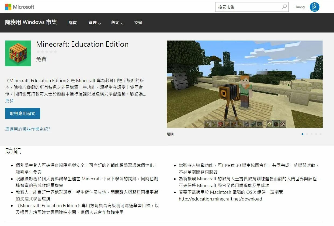Click the bullet about 增強多人遊戲功能
Screen dimensions: 334x226
pyautogui.click(x=249, y=169)
